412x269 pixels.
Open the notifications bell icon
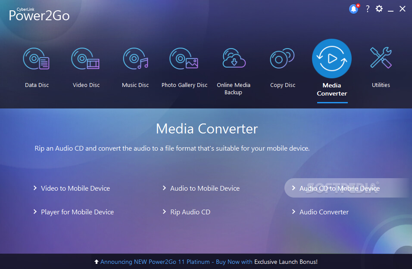click(354, 9)
